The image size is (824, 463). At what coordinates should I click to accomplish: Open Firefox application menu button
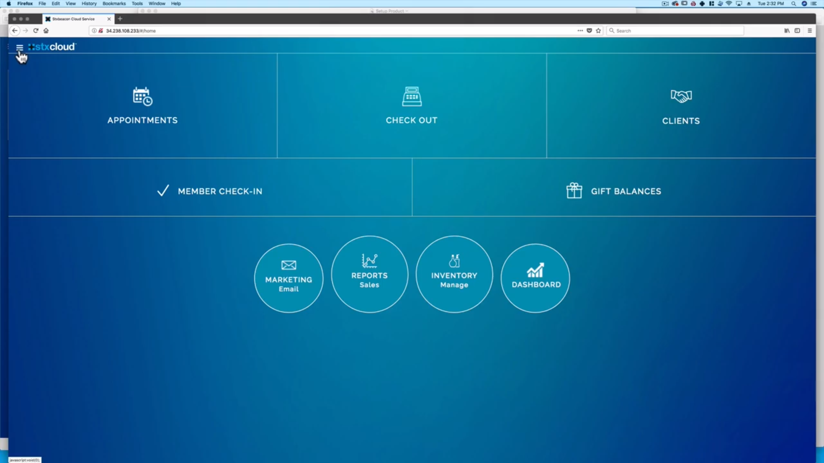click(x=809, y=30)
